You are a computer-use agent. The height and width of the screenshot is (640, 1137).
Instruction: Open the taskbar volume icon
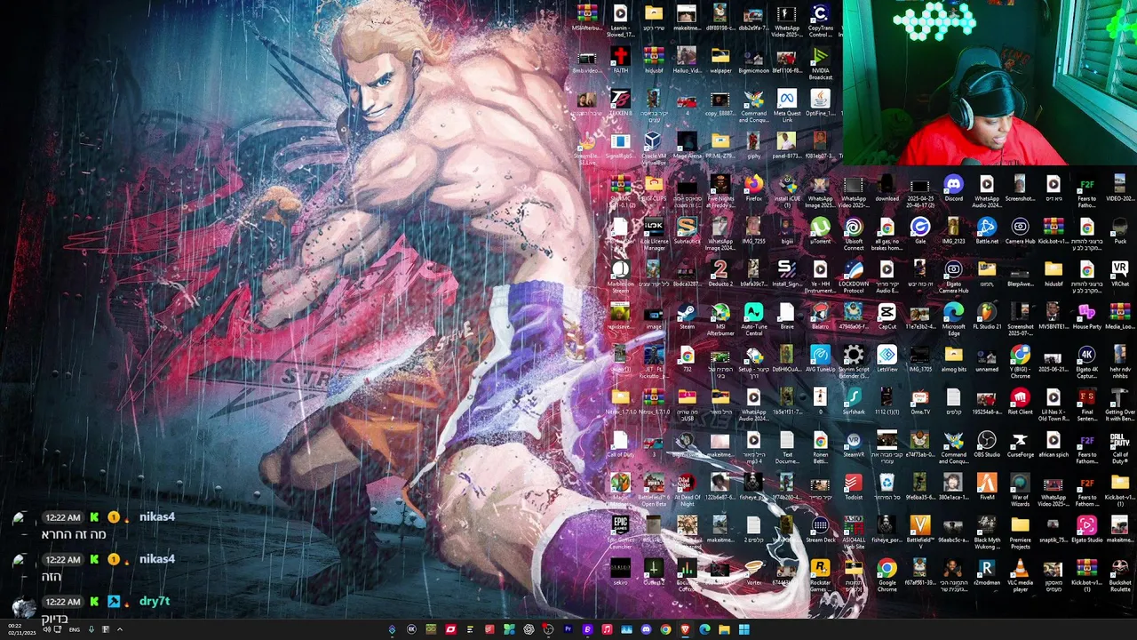(46, 629)
